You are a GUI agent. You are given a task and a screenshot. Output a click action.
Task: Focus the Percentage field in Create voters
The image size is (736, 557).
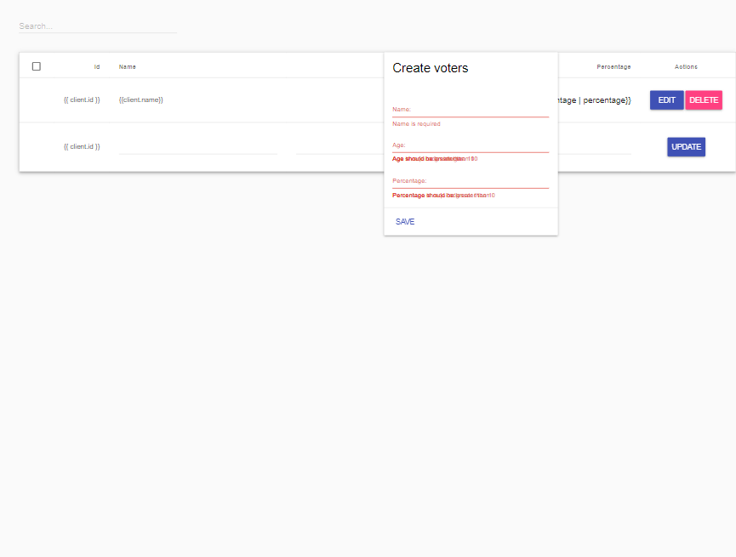click(471, 181)
